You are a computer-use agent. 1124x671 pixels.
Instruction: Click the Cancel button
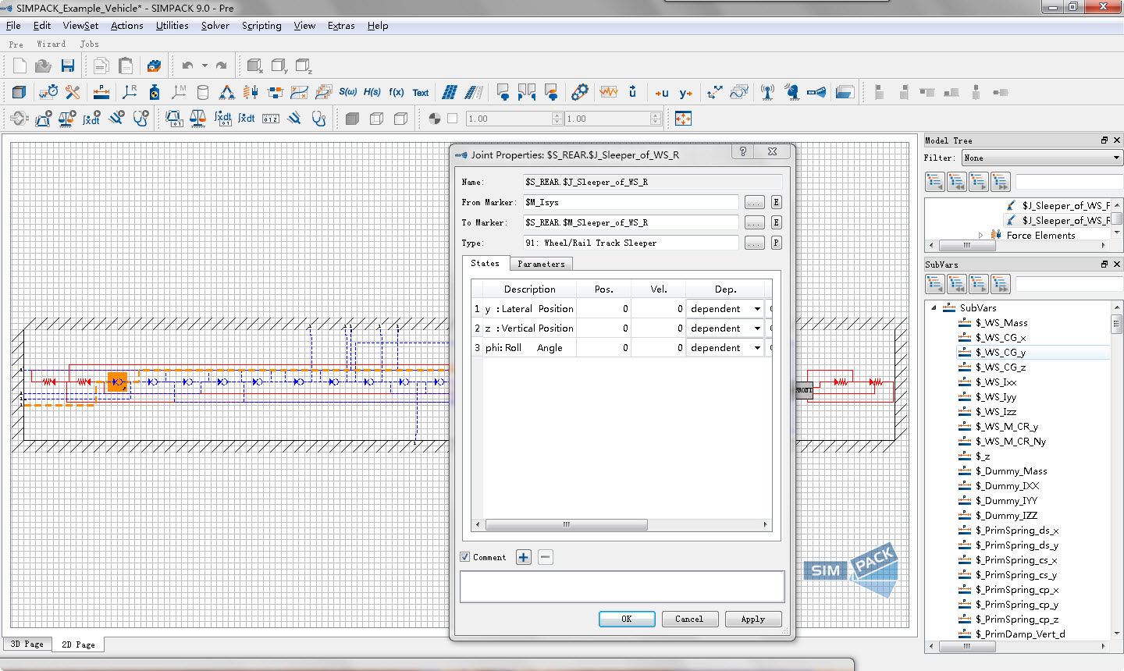click(x=689, y=619)
